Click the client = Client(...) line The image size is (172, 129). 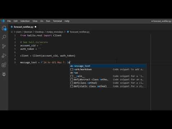tap(48, 56)
